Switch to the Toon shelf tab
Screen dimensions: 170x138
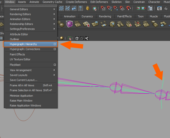(x=141, y=16)
